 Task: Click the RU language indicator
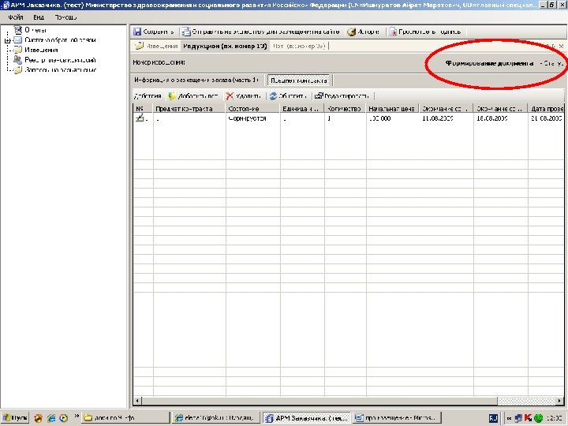(493, 418)
